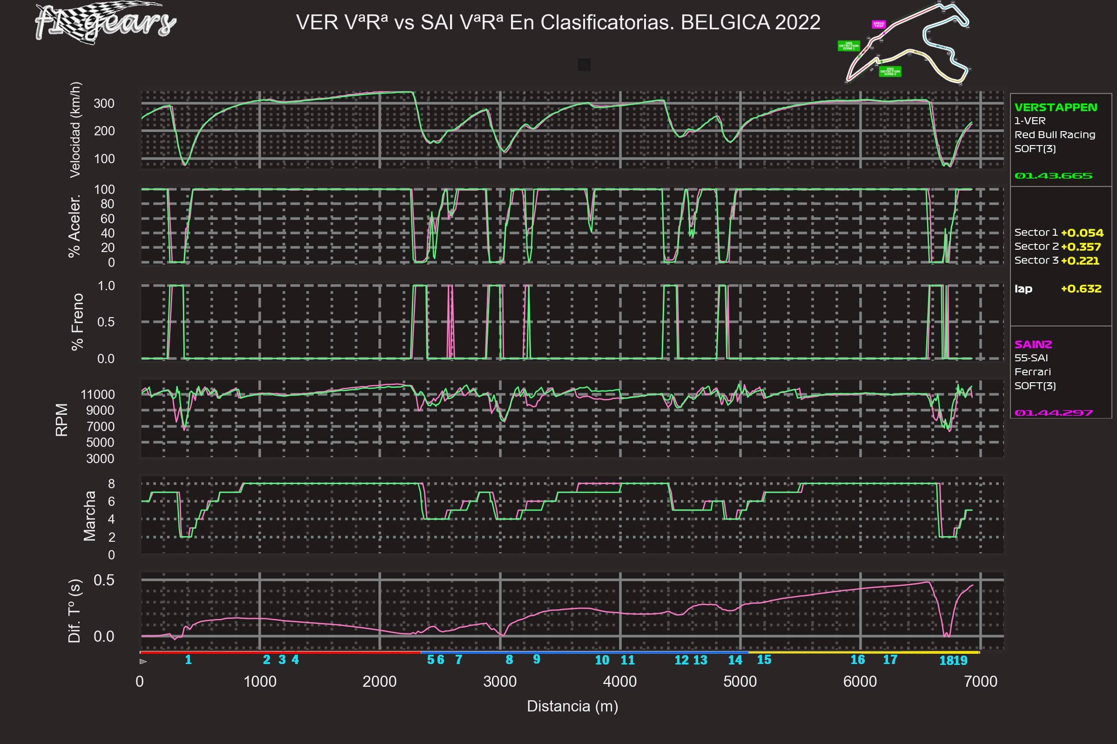Click the DRS Detection Zone 1 label
Screen dimensions: 1117x744
(x=848, y=46)
